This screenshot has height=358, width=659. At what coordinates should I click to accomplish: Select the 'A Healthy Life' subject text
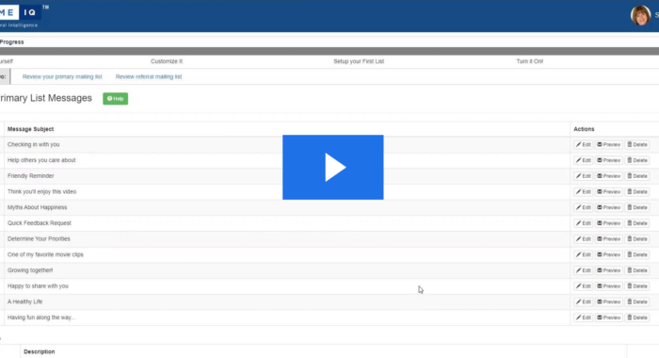(24, 301)
